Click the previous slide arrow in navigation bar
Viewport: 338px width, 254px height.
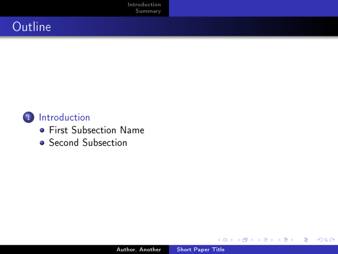(x=220, y=240)
